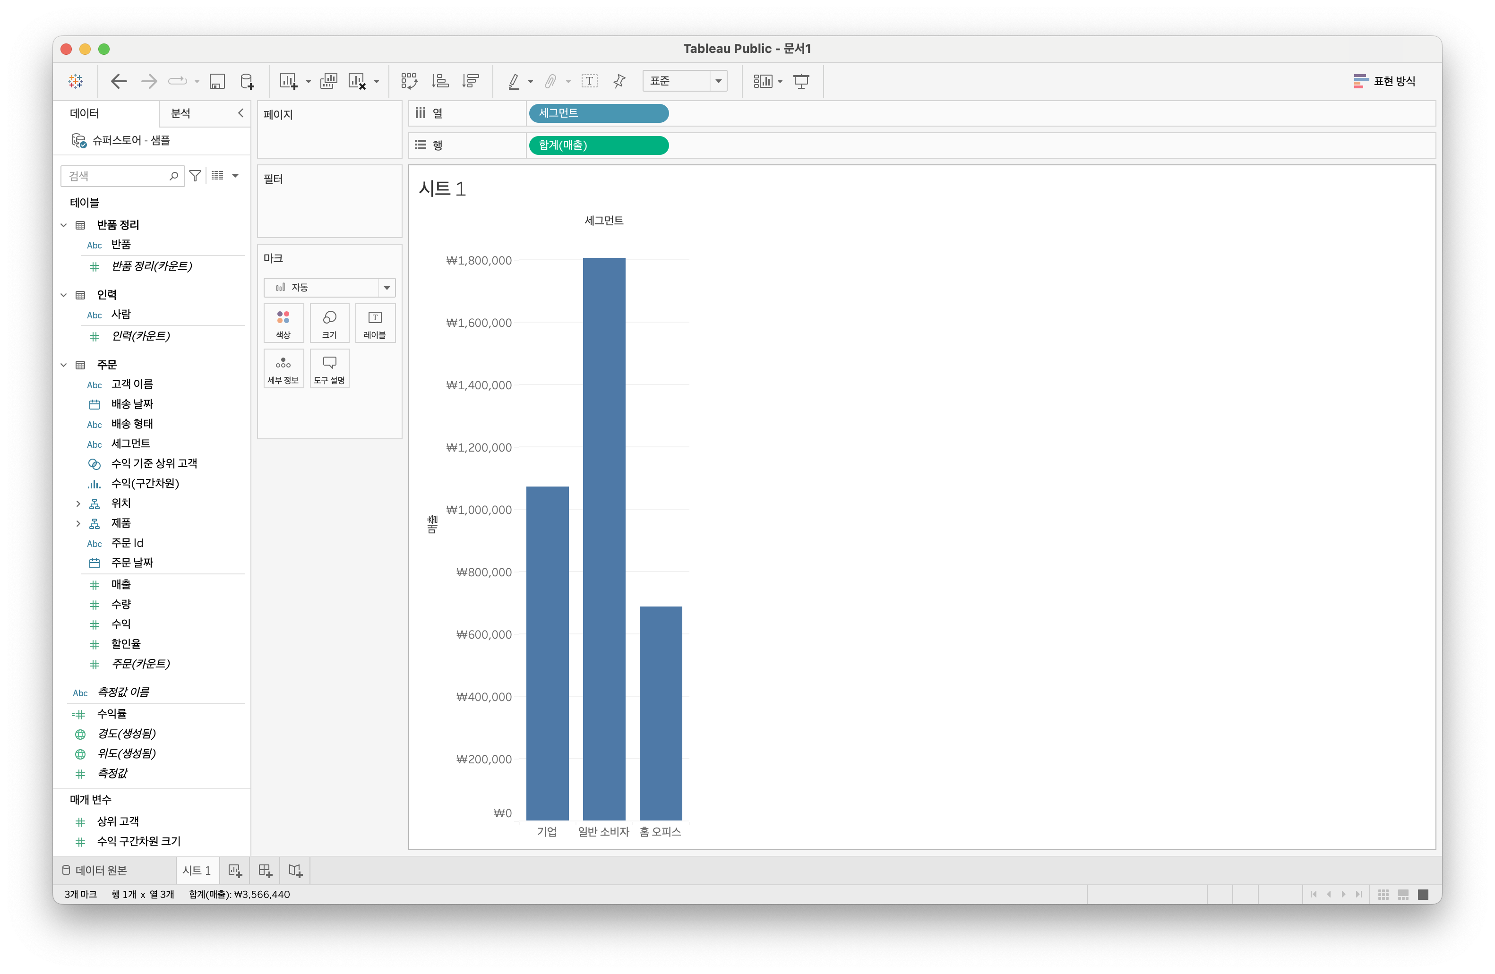Expand the 위치 hierarchy

point(78,504)
